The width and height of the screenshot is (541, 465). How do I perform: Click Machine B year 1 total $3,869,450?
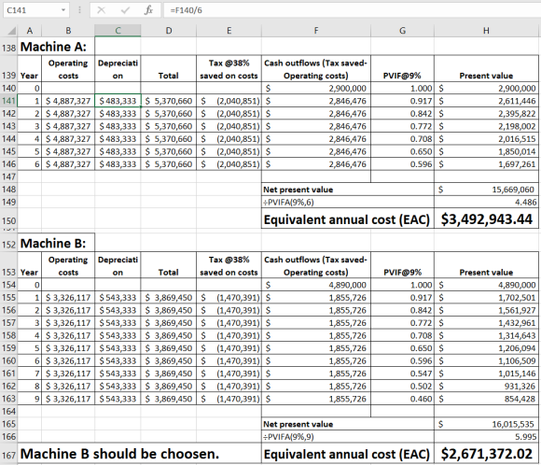click(169, 298)
